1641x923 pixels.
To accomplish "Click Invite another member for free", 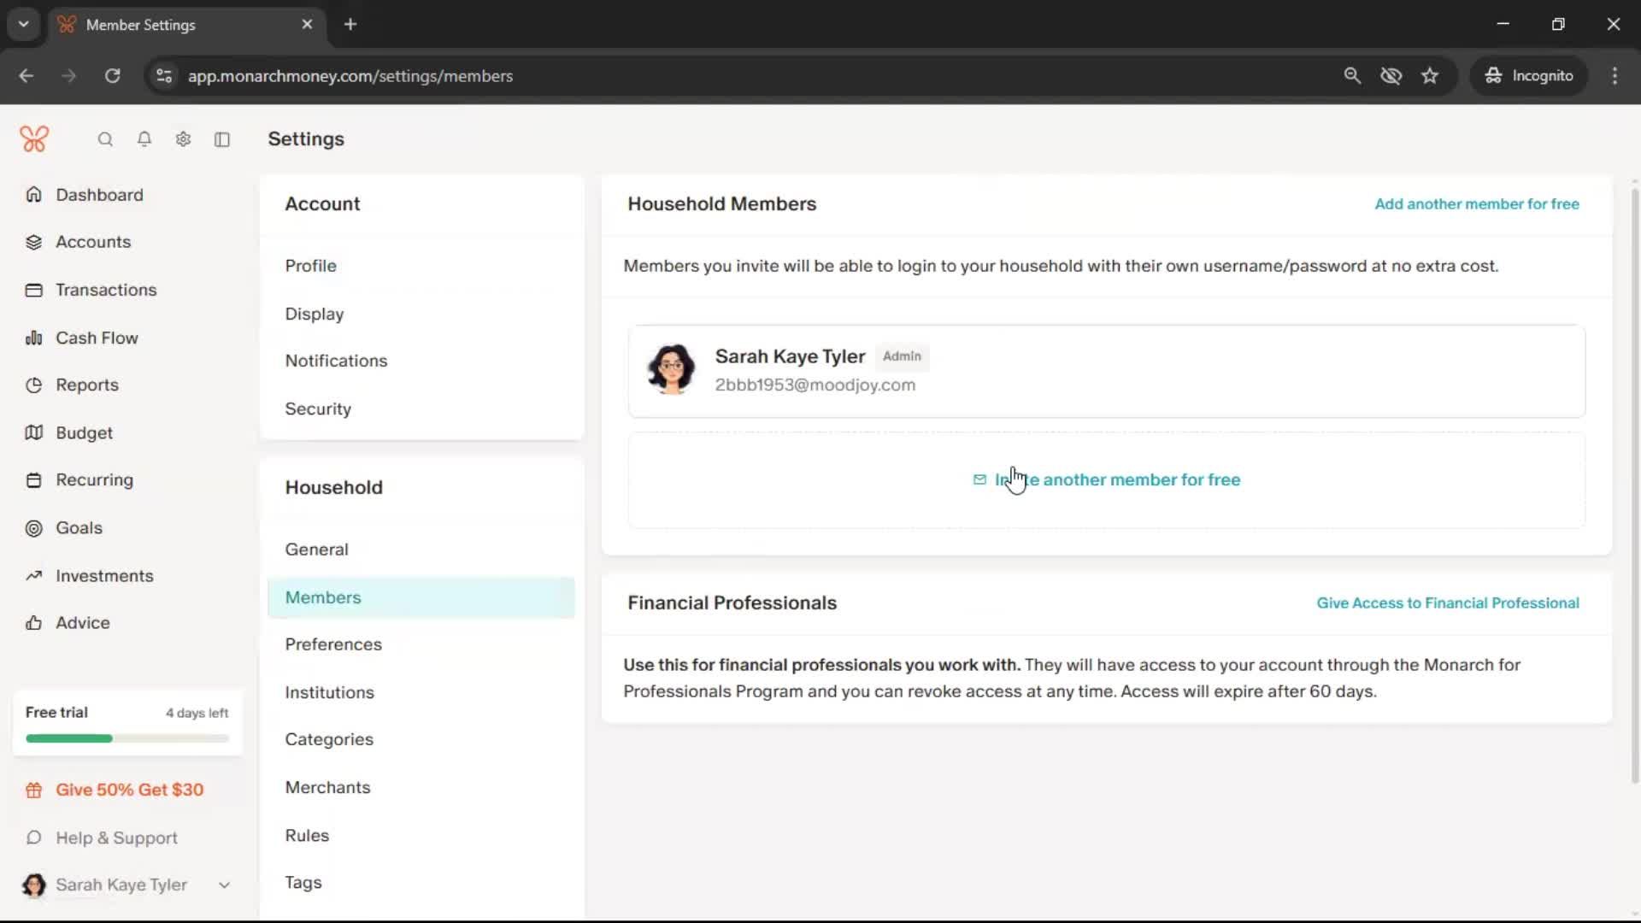I will click(1116, 480).
